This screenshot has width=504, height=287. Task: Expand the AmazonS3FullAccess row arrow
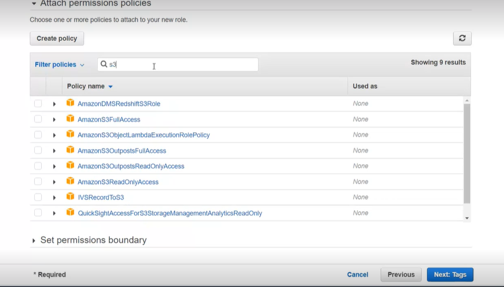54,120
